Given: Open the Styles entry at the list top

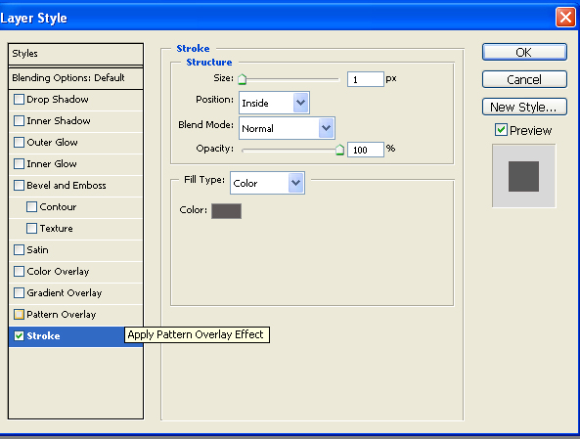Looking at the screenshot, I should [75, 54].
